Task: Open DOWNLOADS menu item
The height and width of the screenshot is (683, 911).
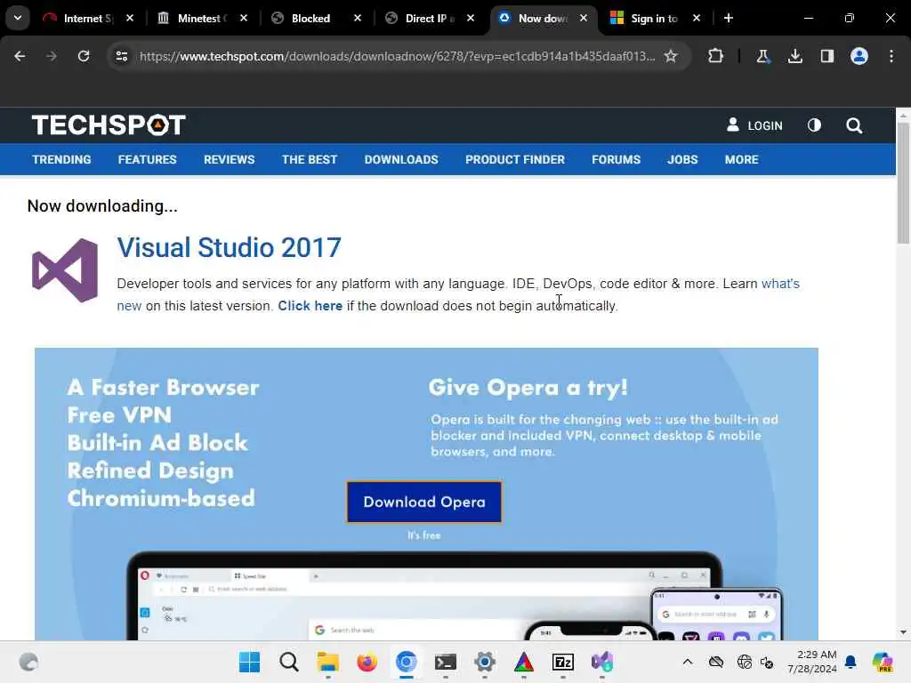Action: coord(401,159)
